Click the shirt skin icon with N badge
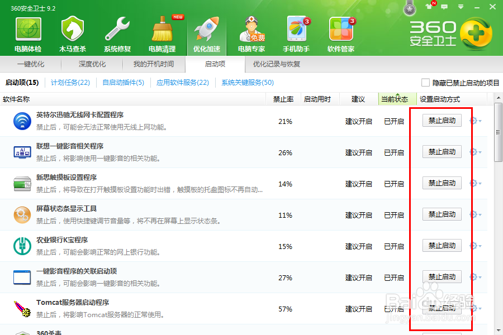Image resolution: width=503 pixels, height=335 pixels. click(x=429, y=6)
